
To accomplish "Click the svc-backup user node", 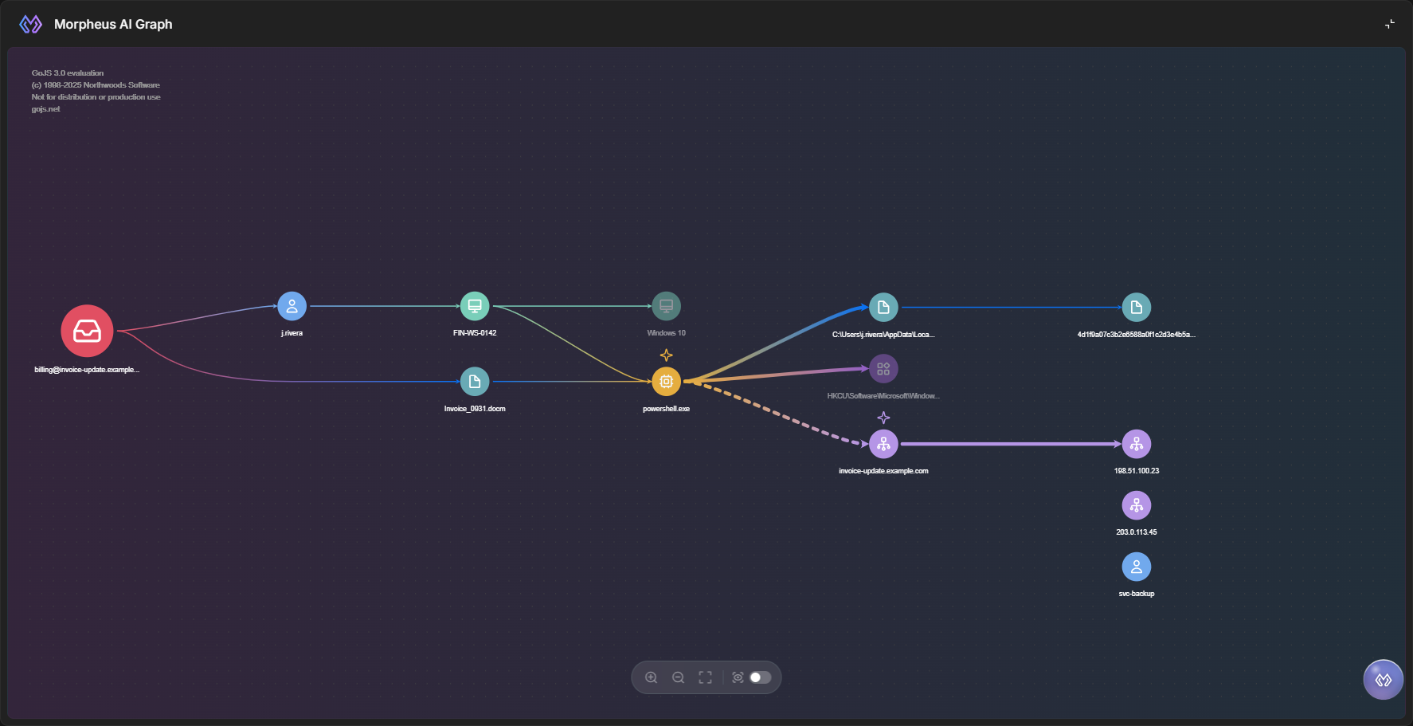I will point(1137,567).
